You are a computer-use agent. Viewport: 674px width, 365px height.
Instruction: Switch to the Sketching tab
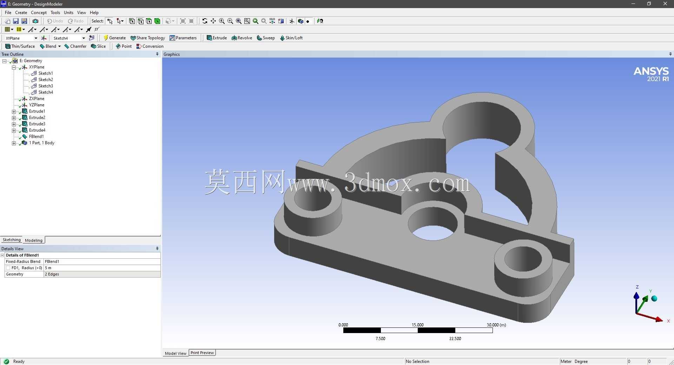12,240
